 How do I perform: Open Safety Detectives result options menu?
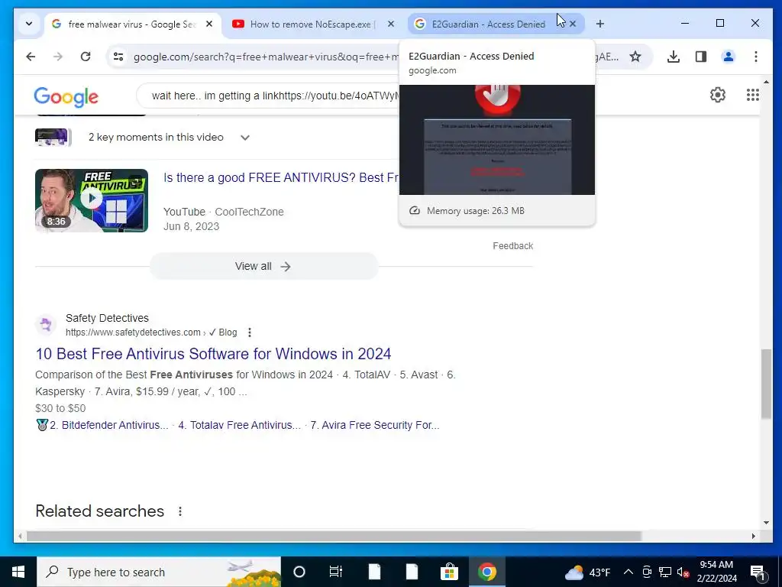pos(250,332)
